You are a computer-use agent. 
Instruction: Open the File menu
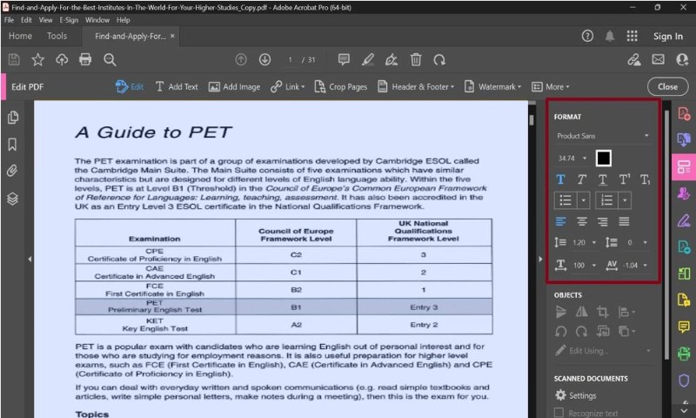point(9,20)
